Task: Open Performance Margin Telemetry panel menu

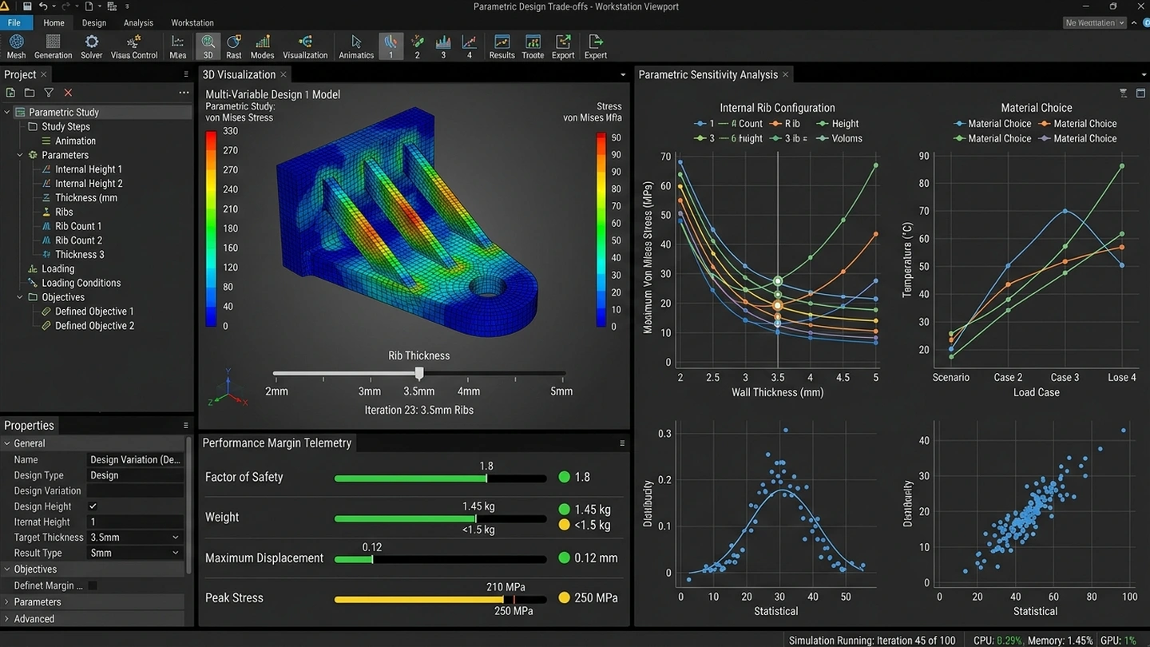Action: 622,443
